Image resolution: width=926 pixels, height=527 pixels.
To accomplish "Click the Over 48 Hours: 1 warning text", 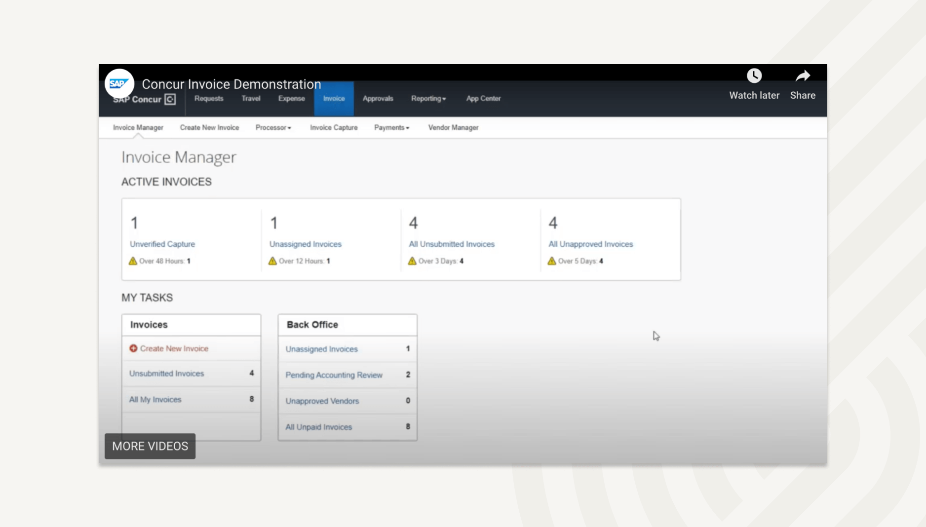I will [164, 261].
